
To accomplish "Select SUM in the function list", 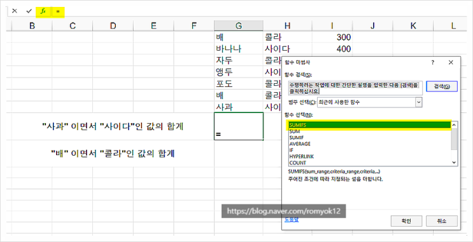I will 369,131.
